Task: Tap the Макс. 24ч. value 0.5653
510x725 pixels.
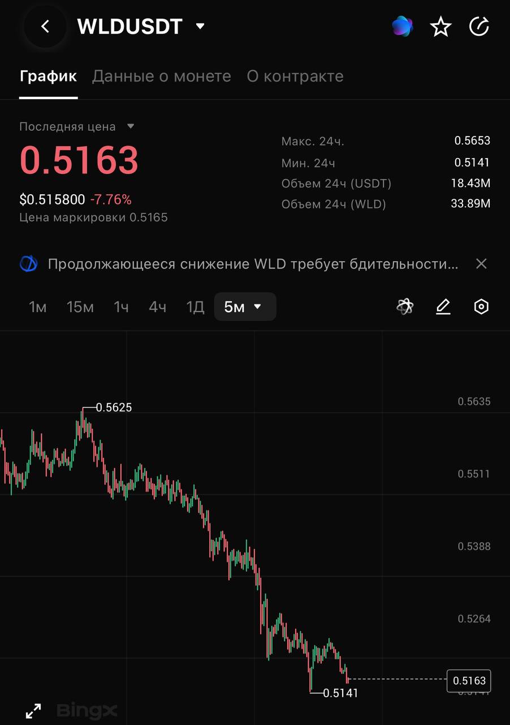Action: point(472,140)
